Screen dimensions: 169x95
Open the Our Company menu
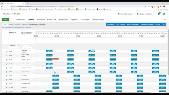pos(85,20)
